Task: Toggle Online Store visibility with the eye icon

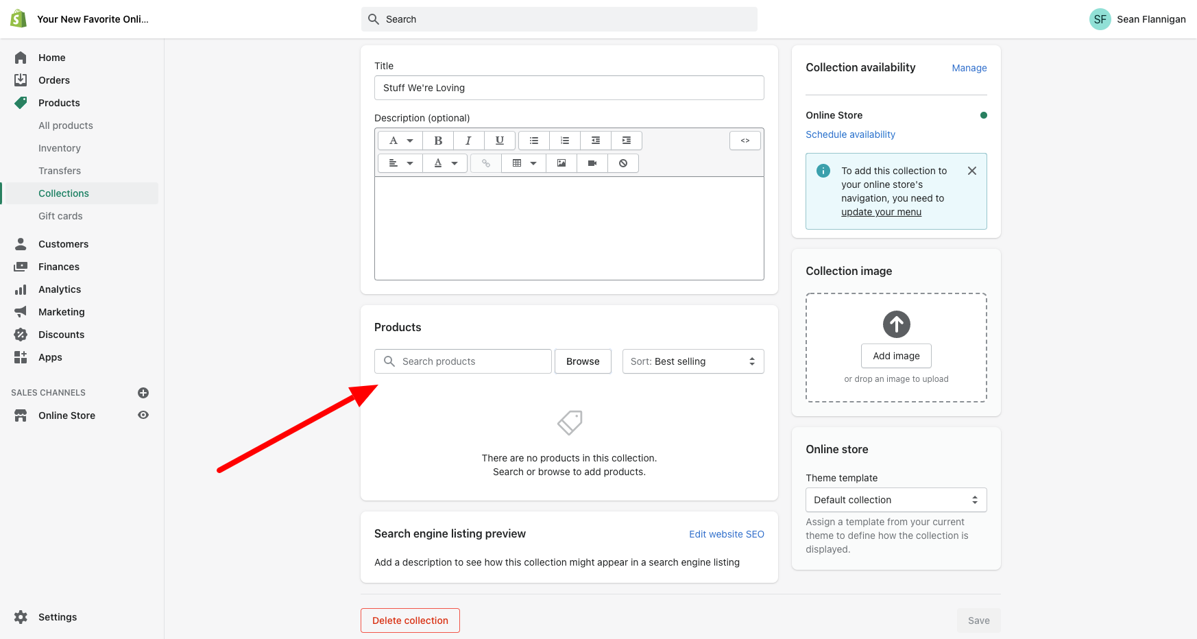Action: [143, 415]
